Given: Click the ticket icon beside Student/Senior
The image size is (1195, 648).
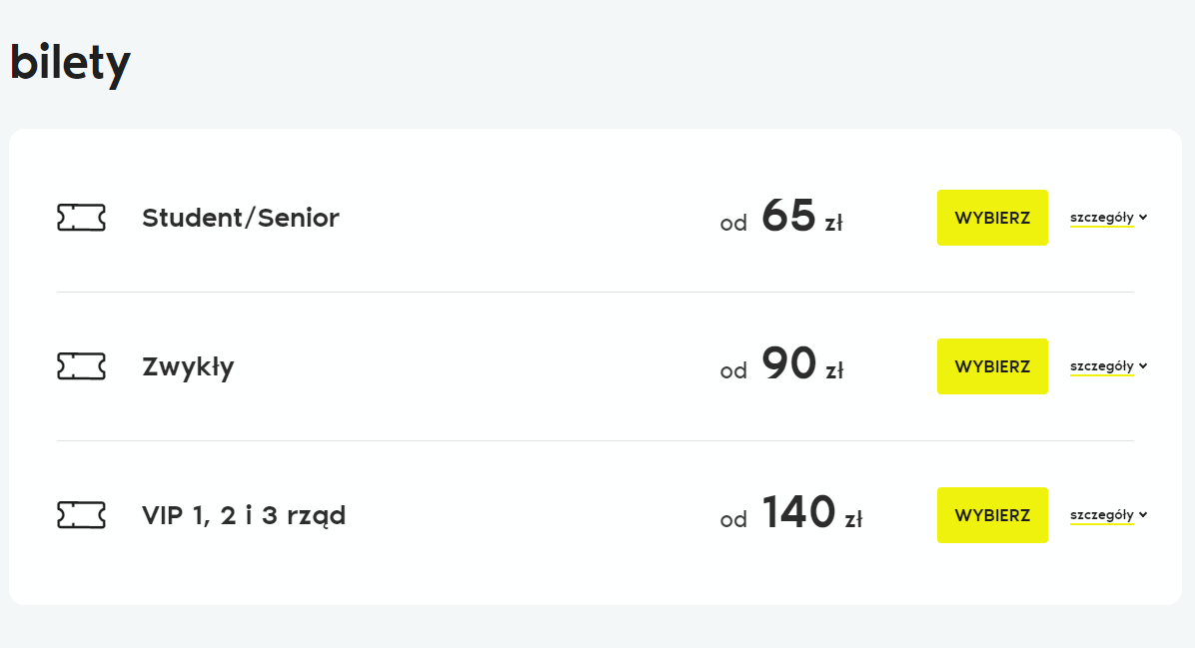Looking at the screenshot, I should click(x=81, y=218).
